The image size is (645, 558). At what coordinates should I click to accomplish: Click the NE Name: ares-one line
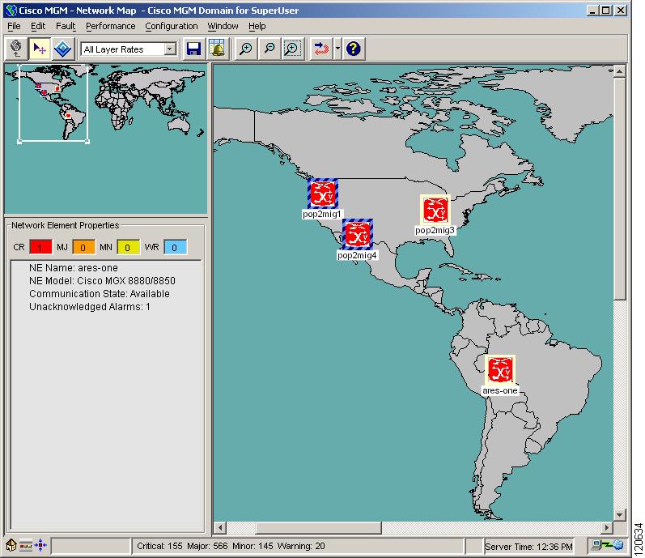73,268
